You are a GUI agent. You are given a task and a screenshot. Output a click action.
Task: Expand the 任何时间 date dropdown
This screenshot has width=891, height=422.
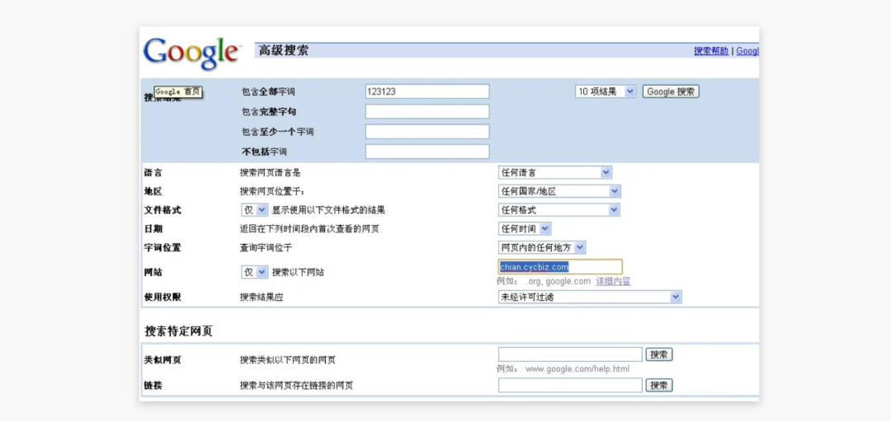tap(525, 229)
